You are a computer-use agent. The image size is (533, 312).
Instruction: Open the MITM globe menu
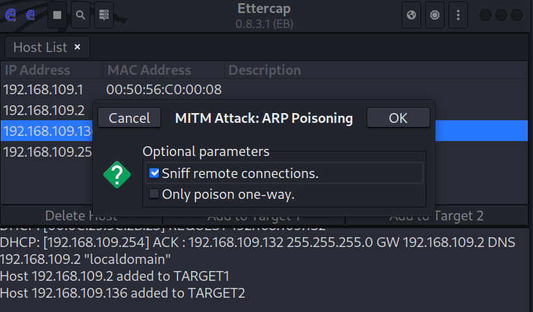click(x=411, y=15)
